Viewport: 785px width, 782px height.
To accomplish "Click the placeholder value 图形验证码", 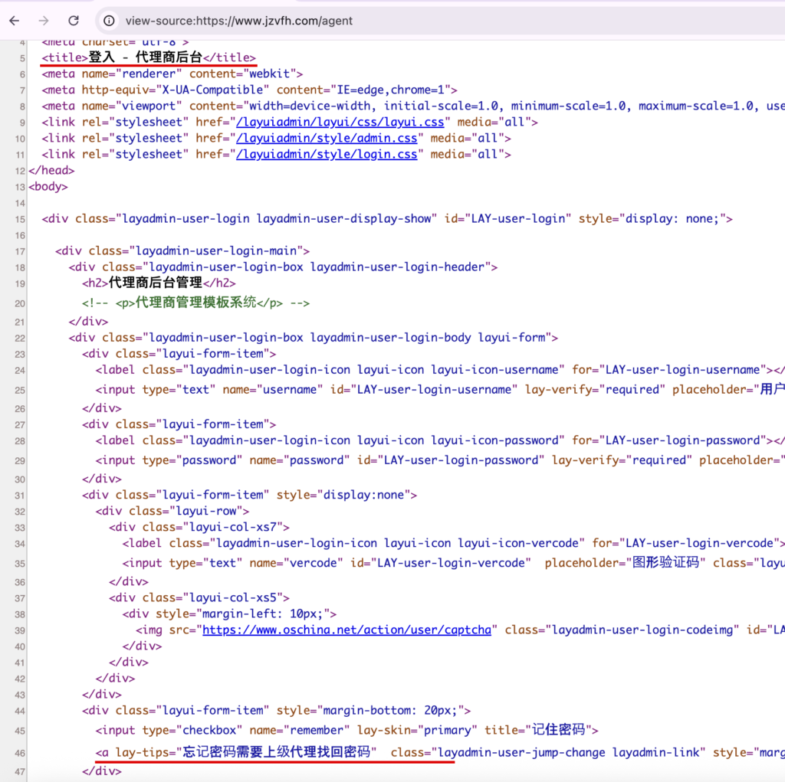I will pyautogui.click(x=665, y=563).
